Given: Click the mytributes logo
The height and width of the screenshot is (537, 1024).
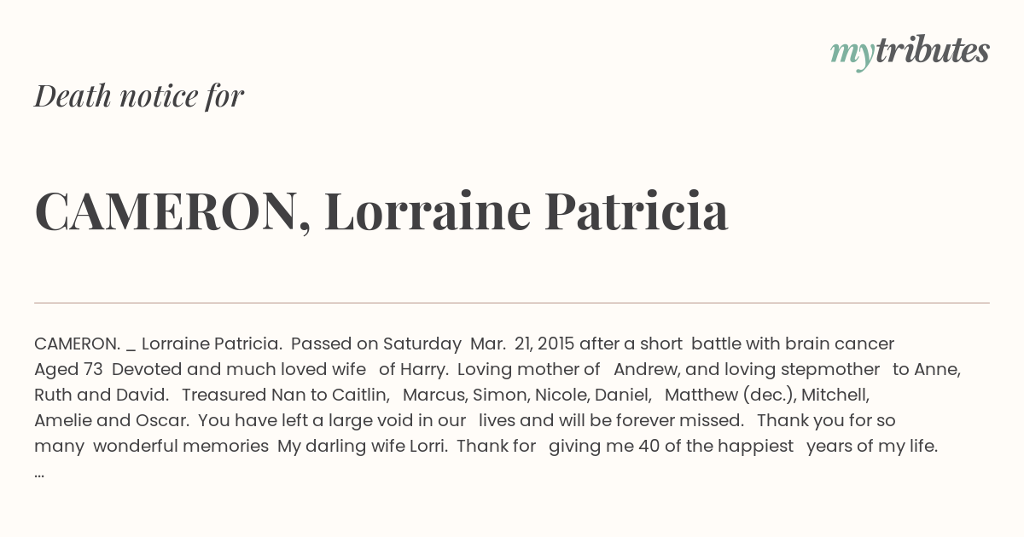Looking at the screenshot, I should click(910, 52).
